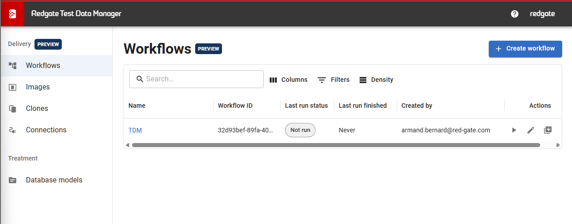Edit the TDM workflow using pencil icon
Image resolution: width=572 pixels, height=224 pixels.
click(x=531, y=130)
